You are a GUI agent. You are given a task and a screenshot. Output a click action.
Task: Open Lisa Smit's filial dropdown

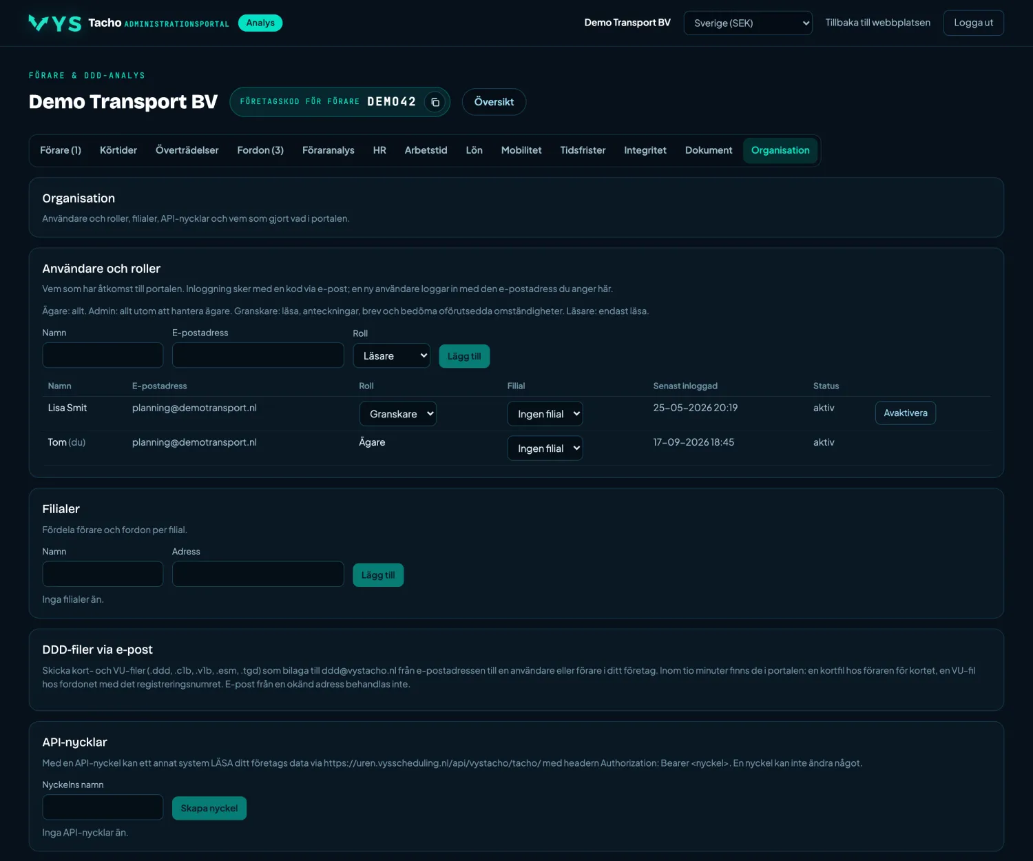[x=545, y=414]
